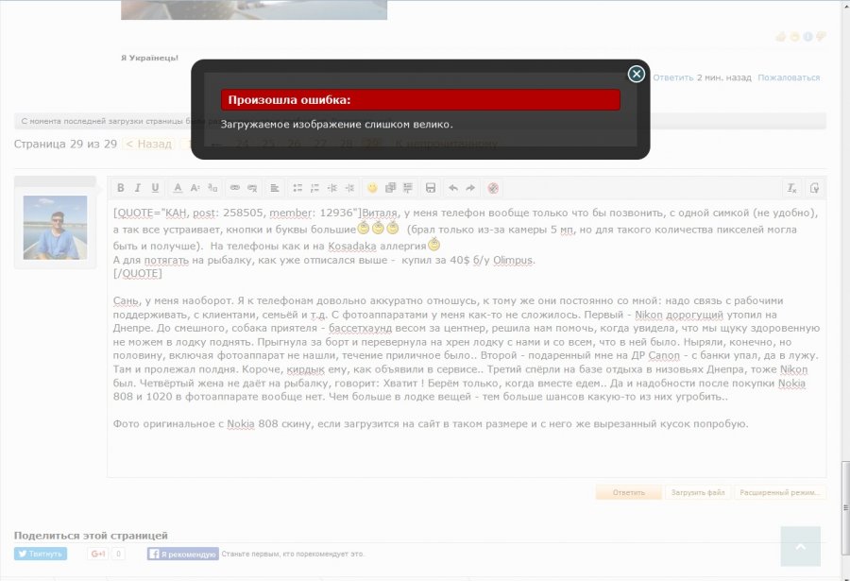Image resolution: width=850 pixels, height=581 pixels.
Task: Click the save draft floppy icon
Action: point(431,188)
